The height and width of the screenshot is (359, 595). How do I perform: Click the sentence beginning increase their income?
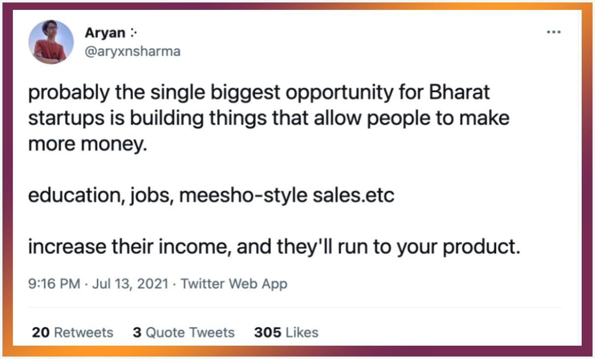pos(275,247)
